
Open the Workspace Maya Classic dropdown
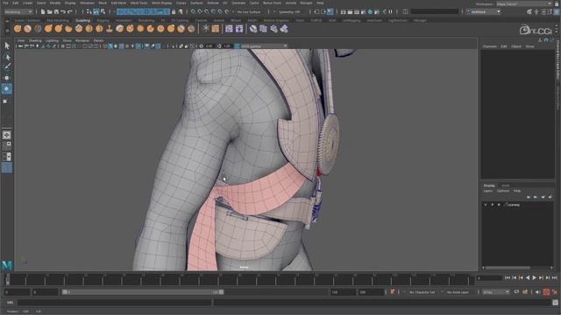coord(524,3)
